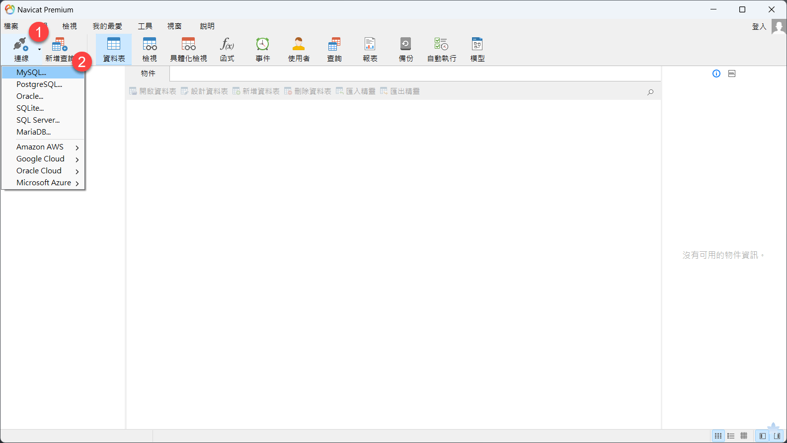Click the 登入 sign-in link
This screenshot has width=787, height=443.
759,27
